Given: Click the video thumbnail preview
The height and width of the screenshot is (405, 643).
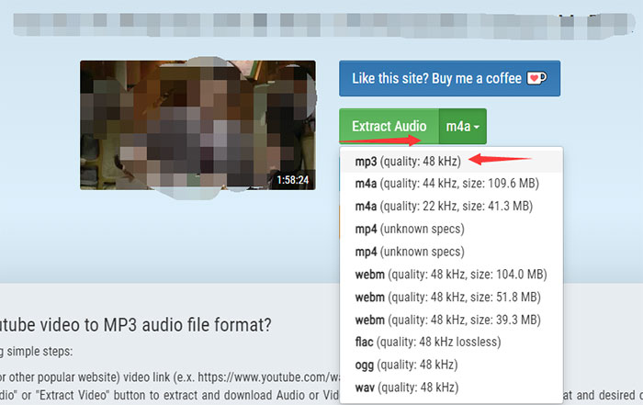Looking at the screenshot, I should (x=197, y=125).
